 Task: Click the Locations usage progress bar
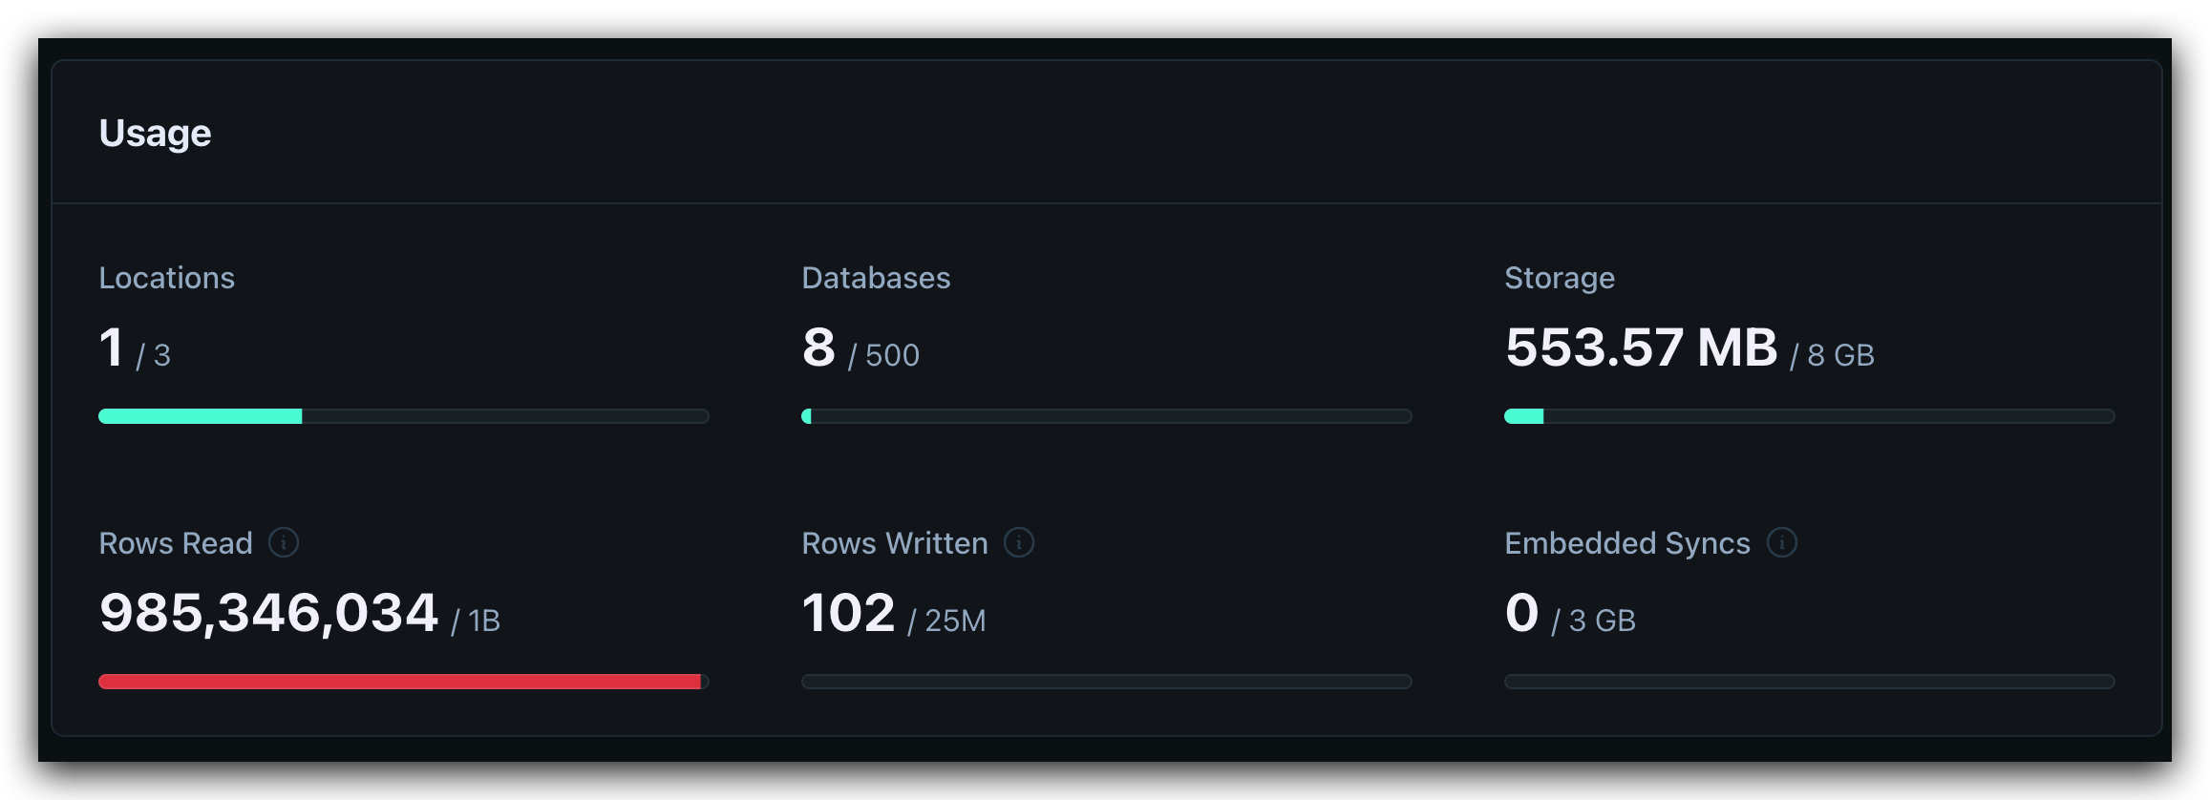(x=404, y=416)
